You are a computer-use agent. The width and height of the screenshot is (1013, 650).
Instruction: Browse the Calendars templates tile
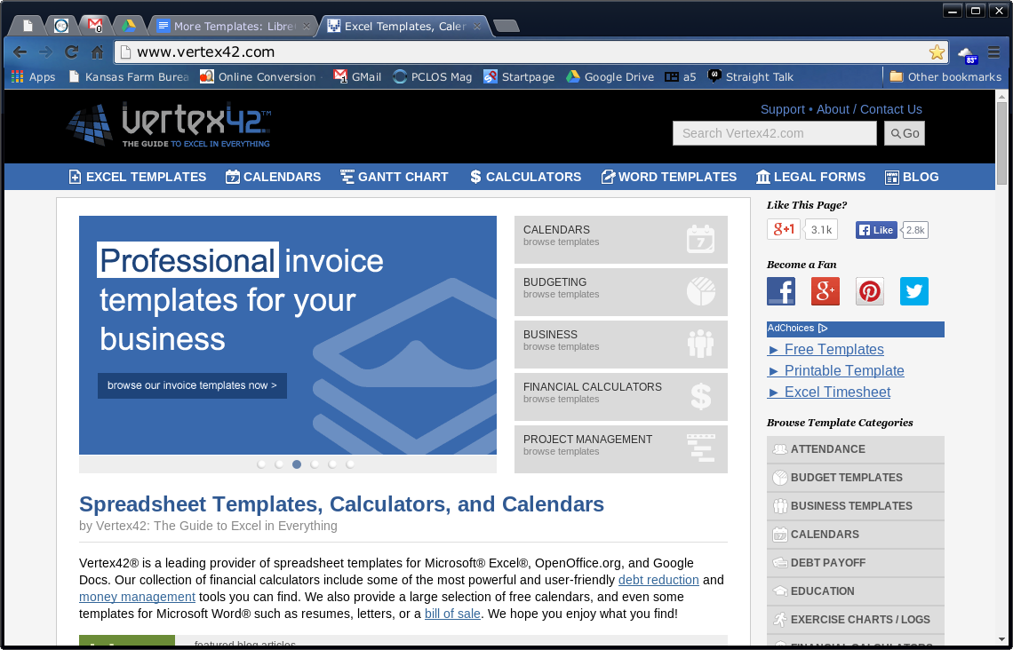click(x=621, y=240)
